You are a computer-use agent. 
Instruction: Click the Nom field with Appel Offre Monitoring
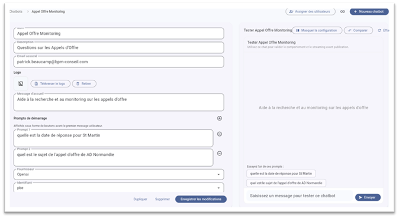click(118, 33)
